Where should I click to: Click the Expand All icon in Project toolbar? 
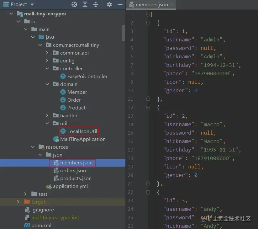click(x=85, y=4)
